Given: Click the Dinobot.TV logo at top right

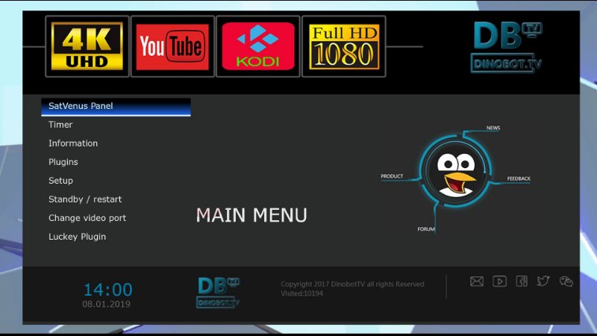Looking at the screenshot, I should [x=507, y=47].
